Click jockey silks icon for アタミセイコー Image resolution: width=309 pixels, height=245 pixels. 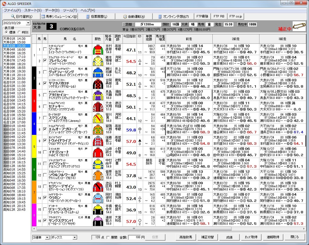[x=98, y=95]
